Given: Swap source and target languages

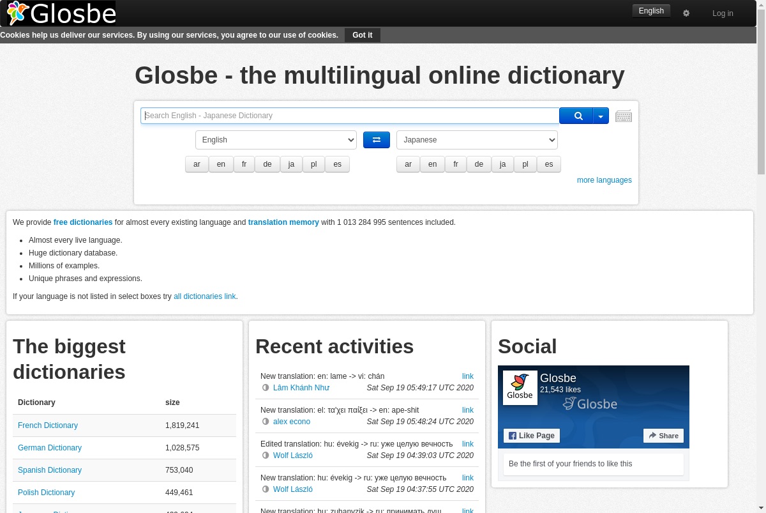Looking at the screenshot, I should [x=377, y=140].
